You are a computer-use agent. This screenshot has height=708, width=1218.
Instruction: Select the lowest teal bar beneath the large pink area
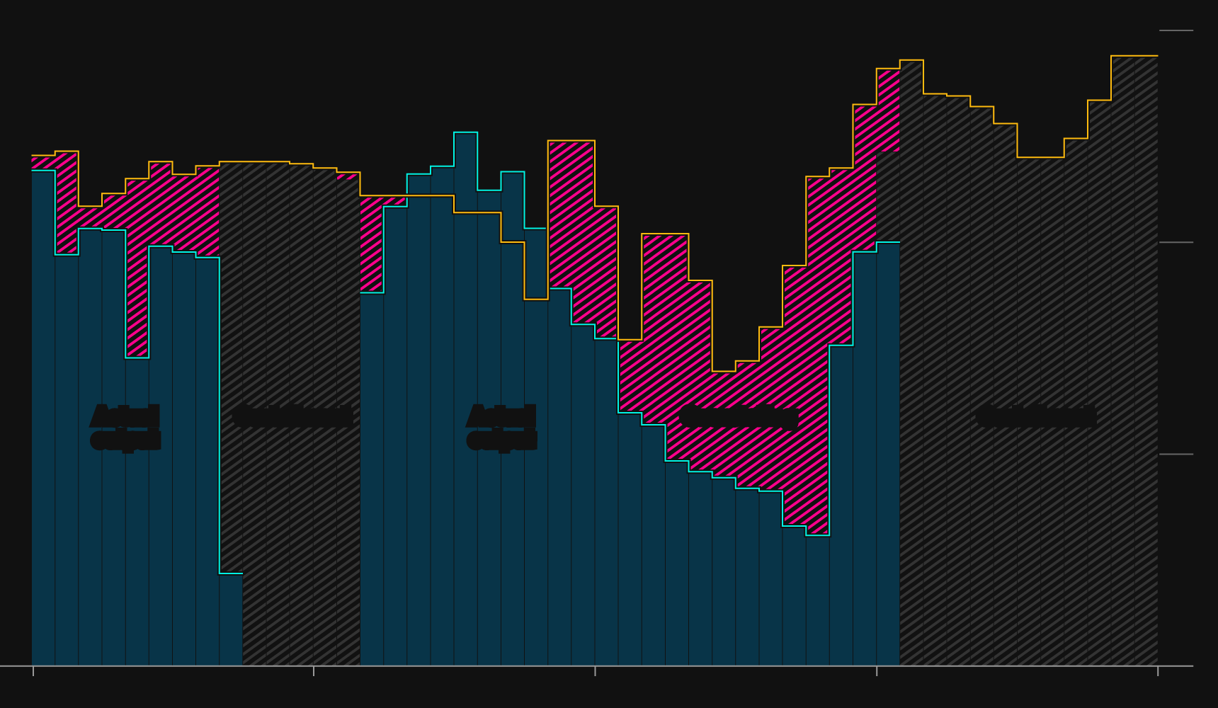tap(817, 600)
